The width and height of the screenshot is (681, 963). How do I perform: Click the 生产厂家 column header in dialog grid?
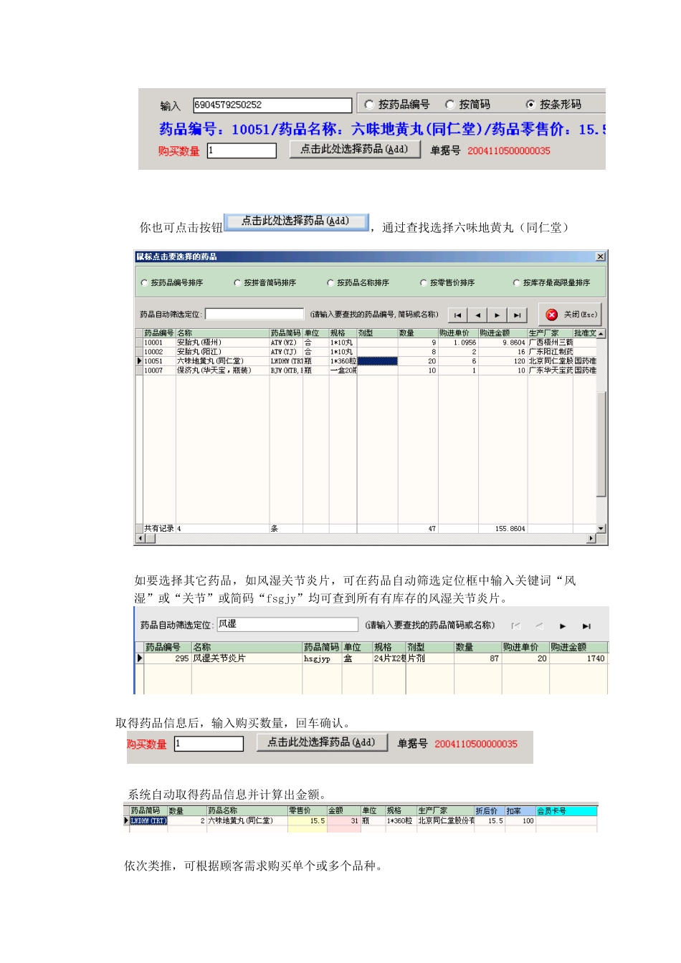550,333
